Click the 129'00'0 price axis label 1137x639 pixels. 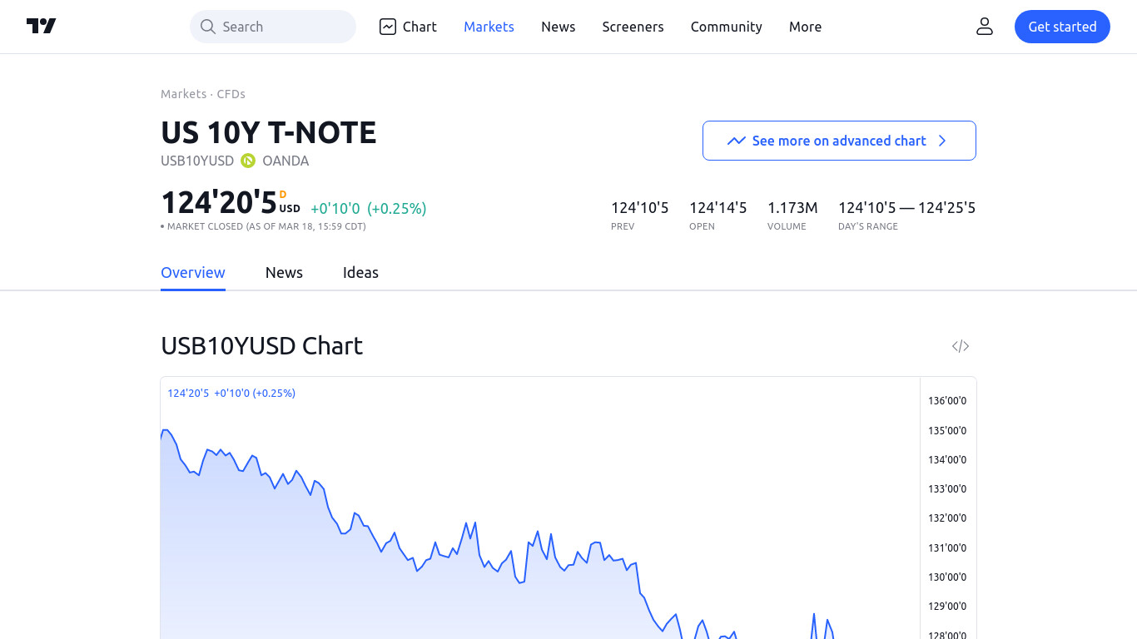point(947,607)
